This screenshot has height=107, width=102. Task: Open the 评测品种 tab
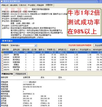40,5
